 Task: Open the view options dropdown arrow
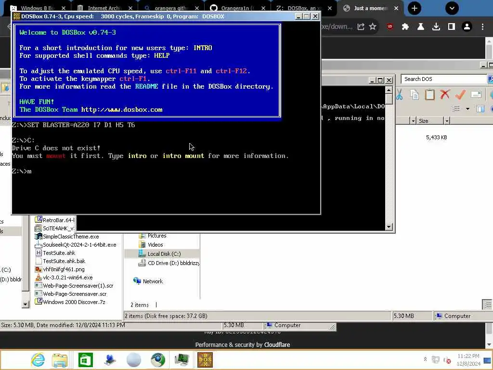click(x=467, y=109)
